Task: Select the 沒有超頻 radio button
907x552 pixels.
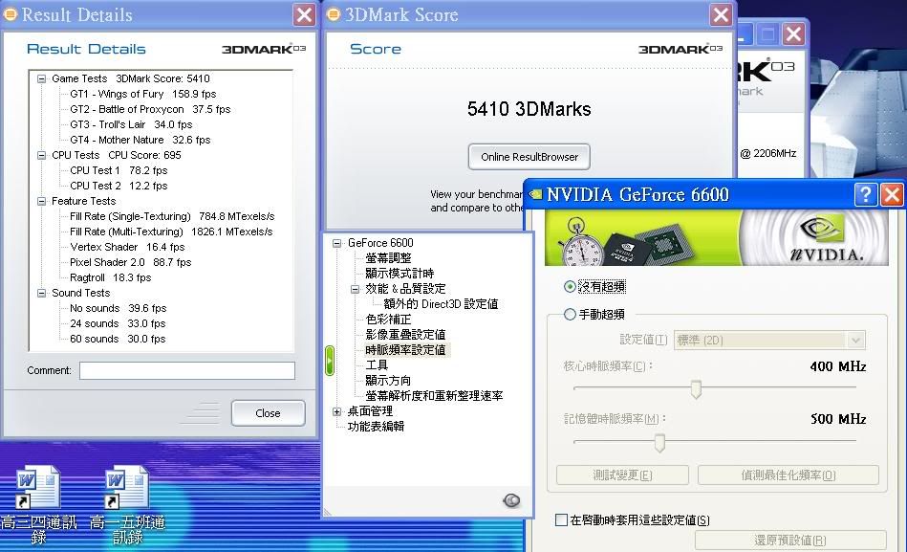Action: pos(570,286)
